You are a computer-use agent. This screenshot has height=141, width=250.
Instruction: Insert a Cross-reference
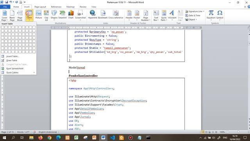tap(116, 15)
